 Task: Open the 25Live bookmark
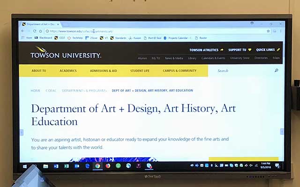[91, 38]
